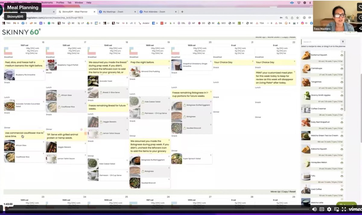
Task: Open the Bookmarks menu in macOS menu bar
Action: (47, 2)
